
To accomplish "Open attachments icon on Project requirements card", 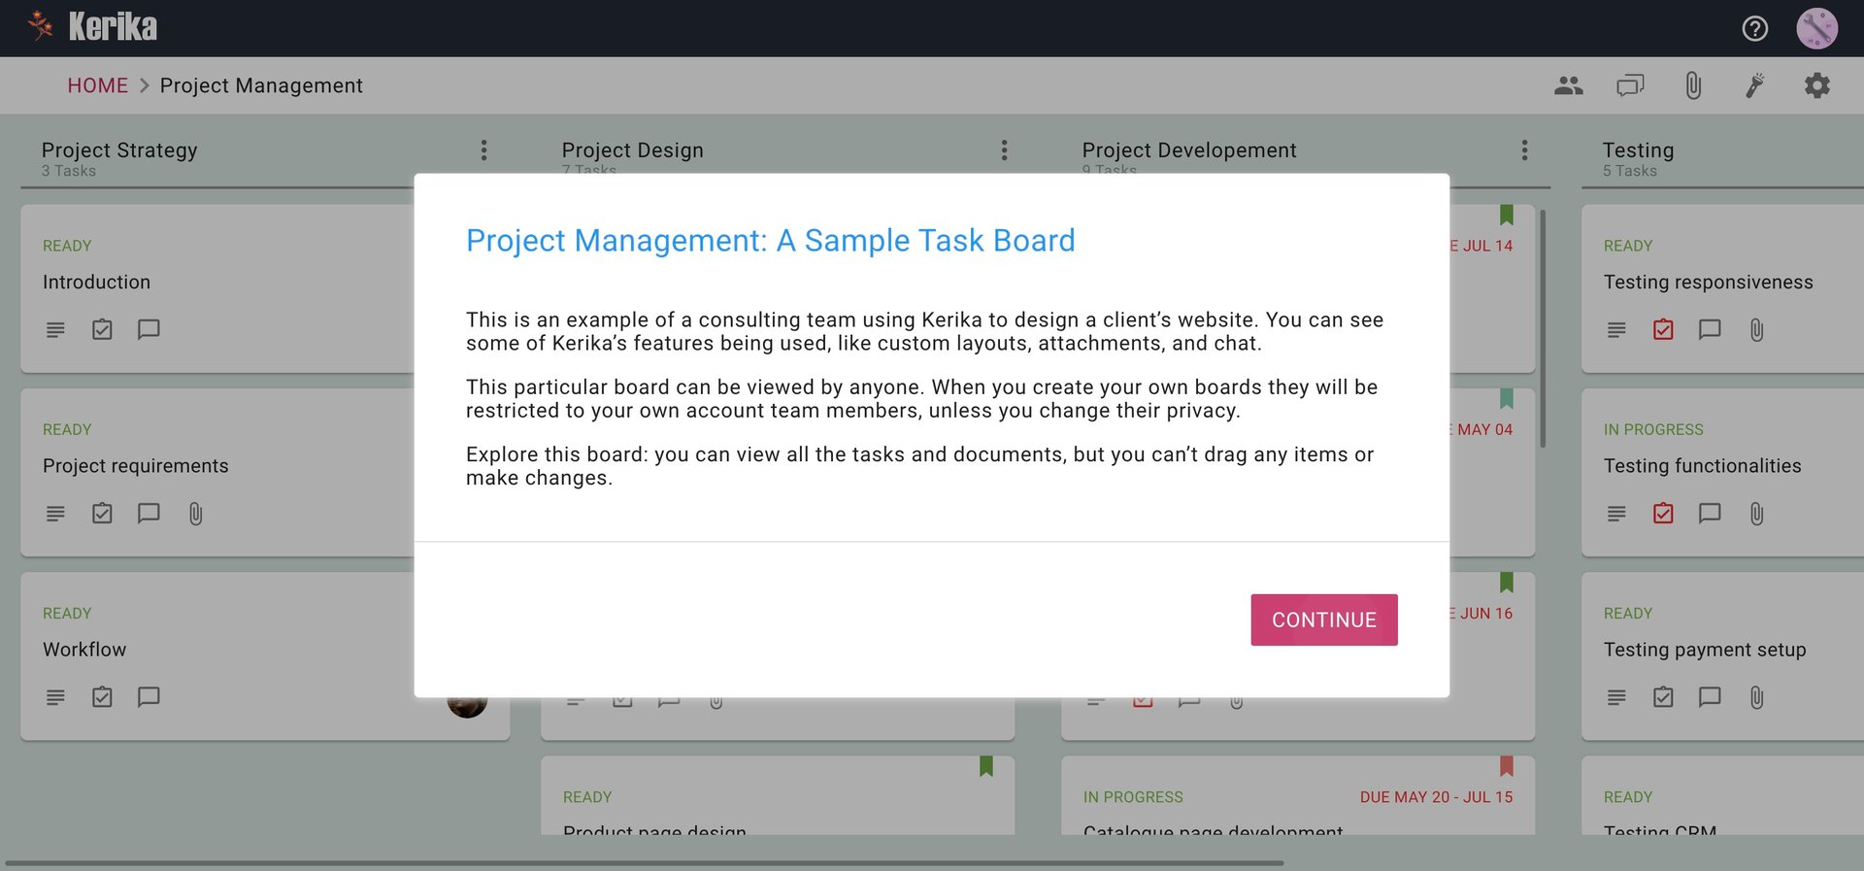I will coord(195,514).
